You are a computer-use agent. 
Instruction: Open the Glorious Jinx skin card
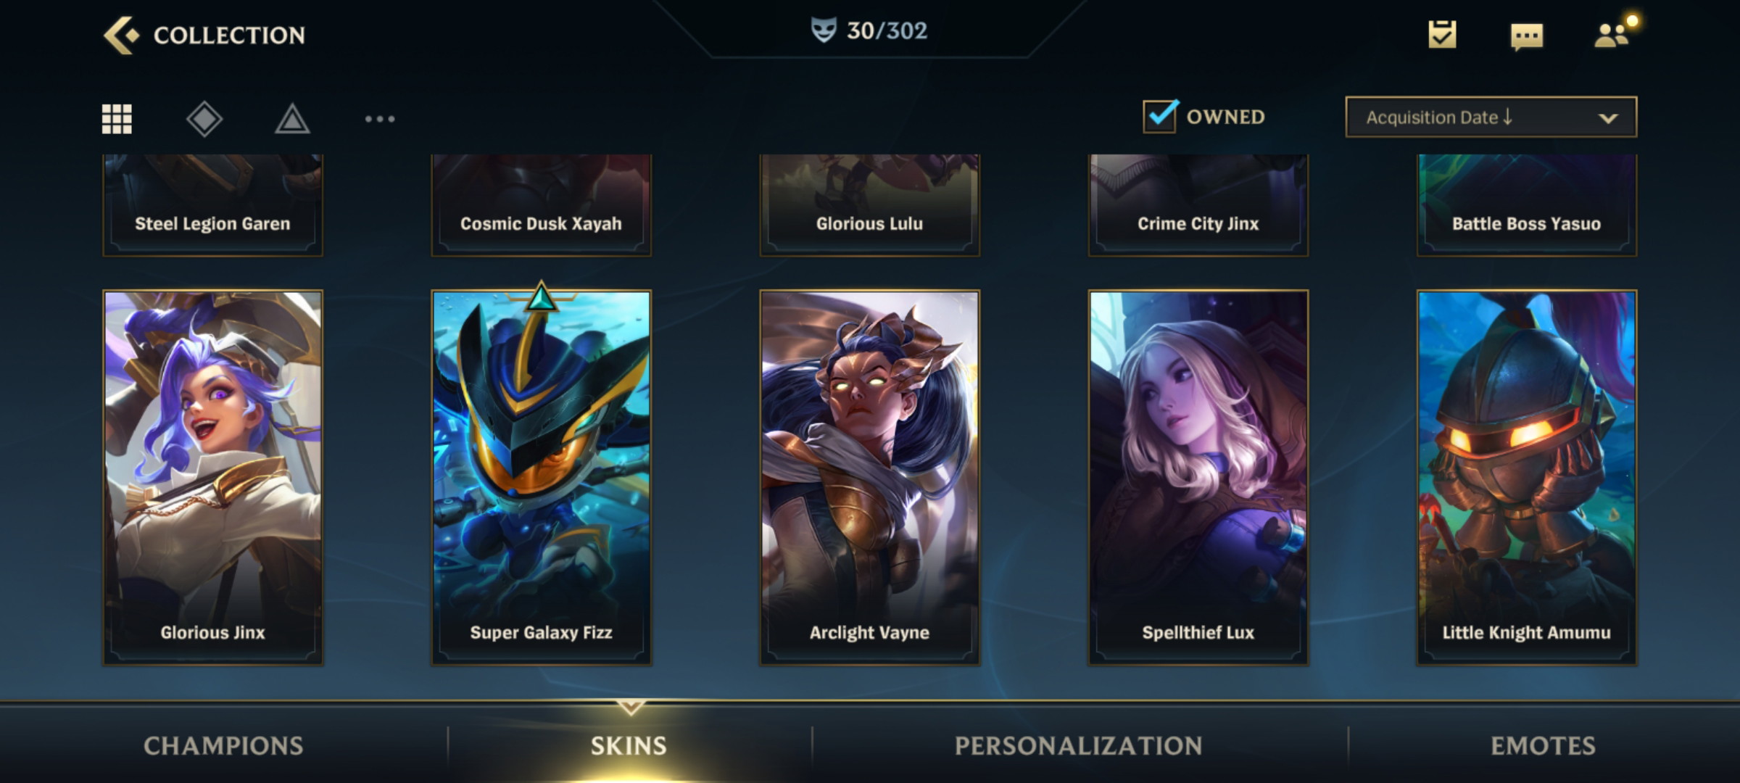pyautogui.click(x=212, y=478)
